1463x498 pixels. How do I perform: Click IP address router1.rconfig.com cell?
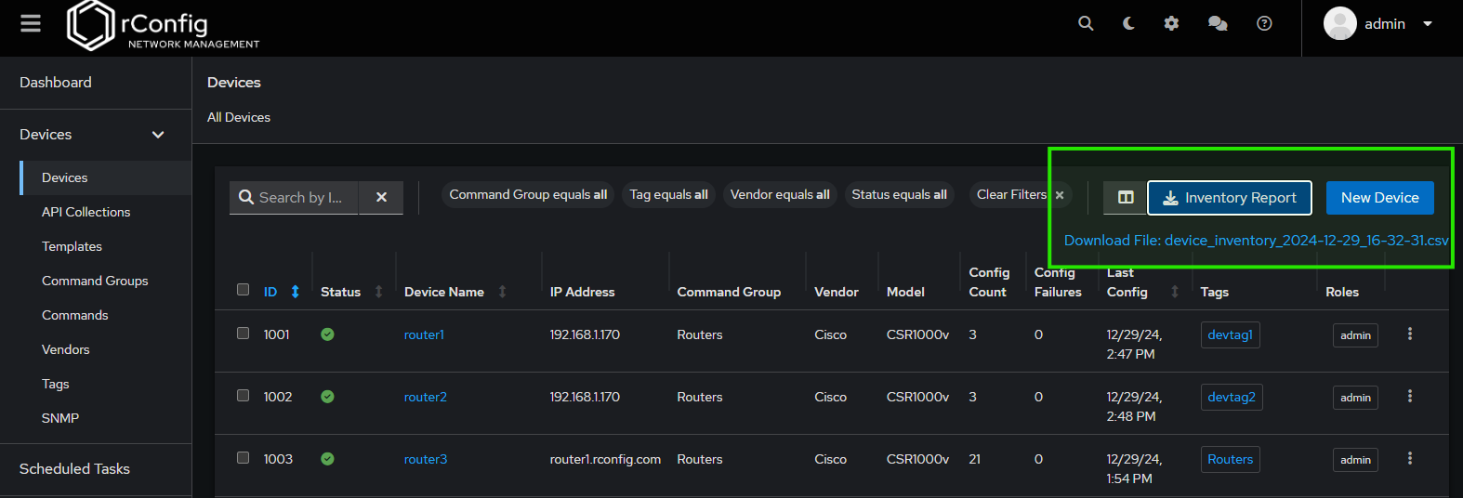coord(605,459)
